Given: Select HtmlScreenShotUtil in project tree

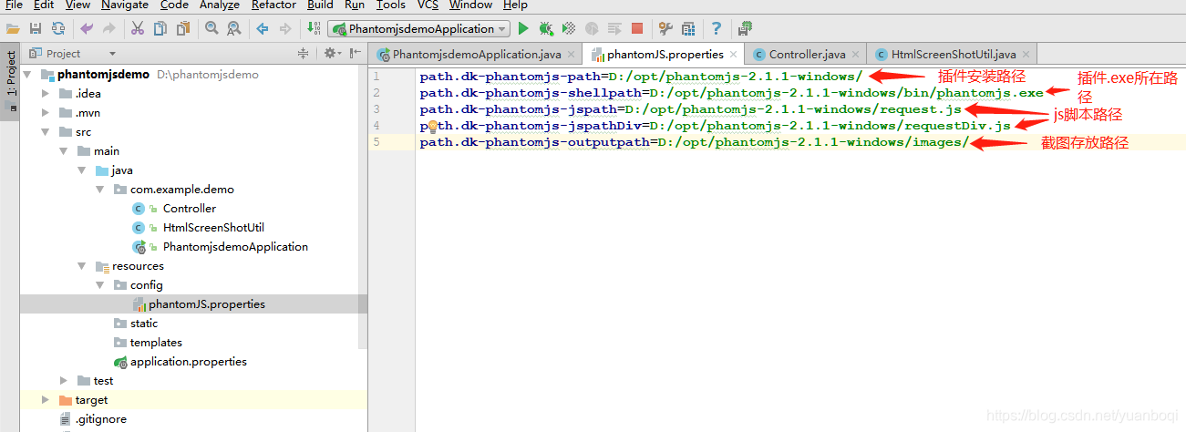Looking at the screenshot, I should pos(212,228).
